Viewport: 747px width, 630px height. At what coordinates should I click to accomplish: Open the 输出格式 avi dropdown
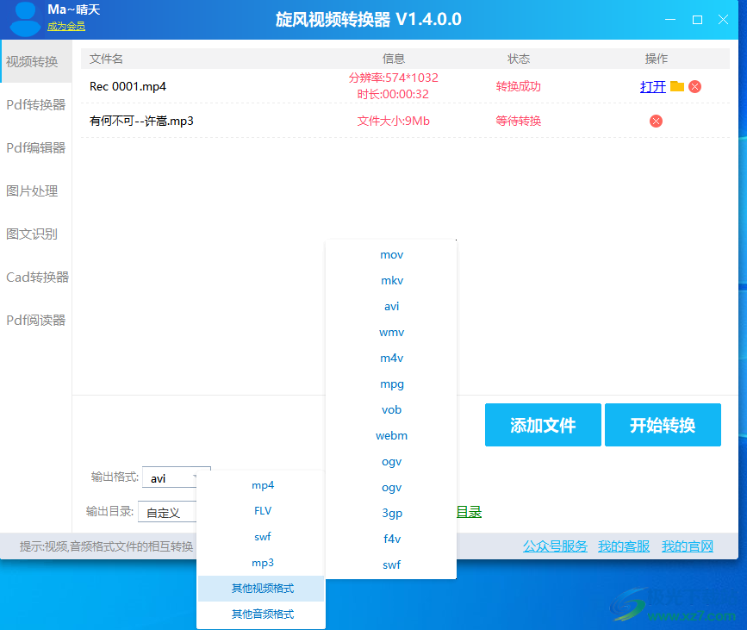pyautogui.click(x=176, y=477)
